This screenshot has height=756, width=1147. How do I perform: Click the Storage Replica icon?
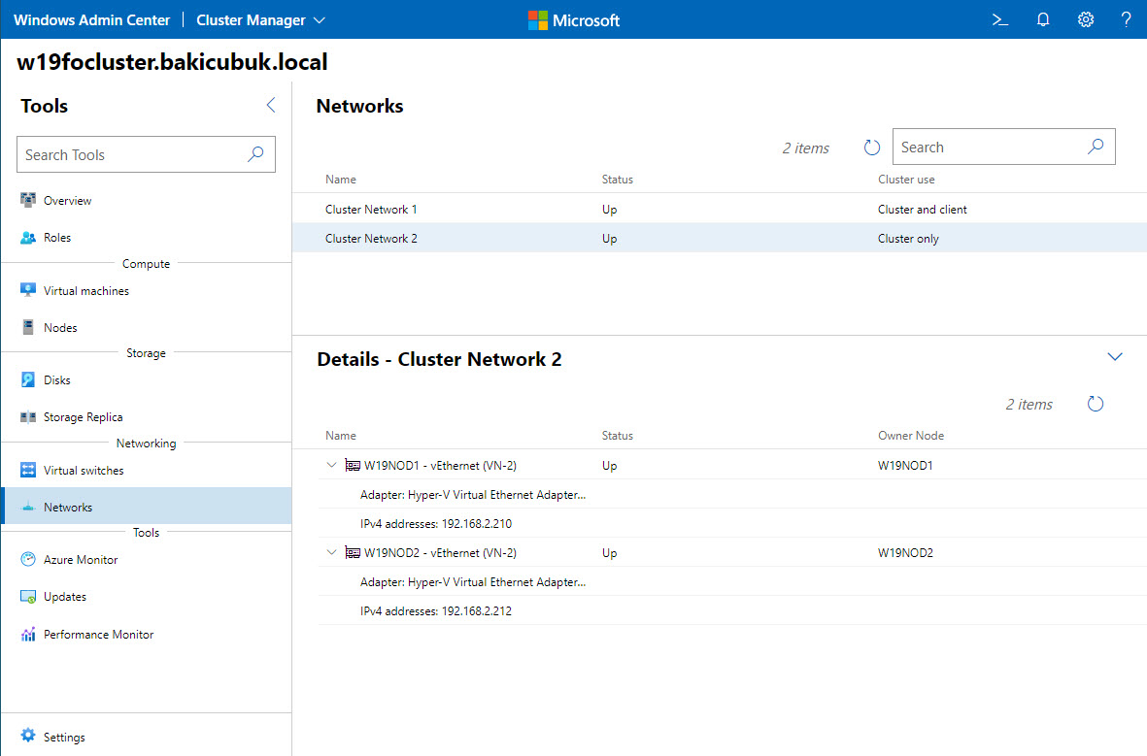click(x=28, y=416)
